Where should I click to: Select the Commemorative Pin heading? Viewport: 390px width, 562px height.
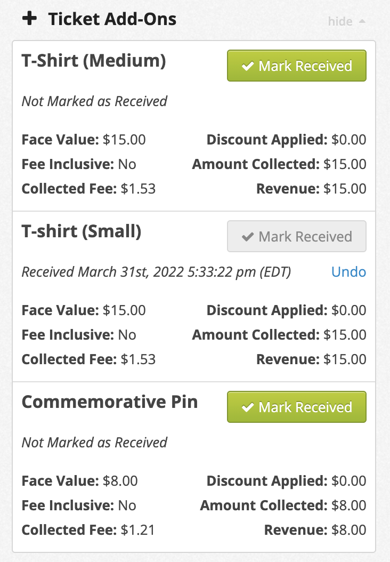109,402
